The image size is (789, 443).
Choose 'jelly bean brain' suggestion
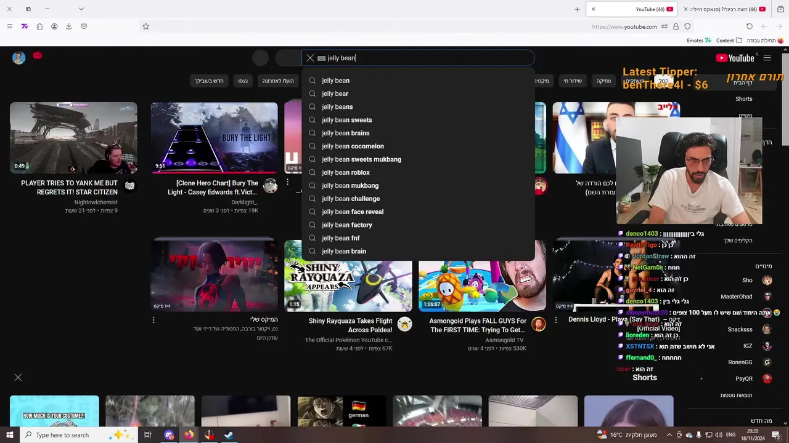pos(418,251)
